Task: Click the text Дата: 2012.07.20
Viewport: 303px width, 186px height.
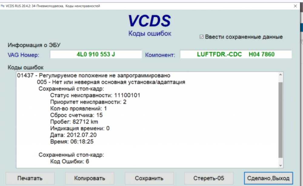Action: coord(73,135)
